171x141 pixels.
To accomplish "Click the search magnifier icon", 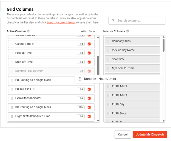I will tap(113, 20).
